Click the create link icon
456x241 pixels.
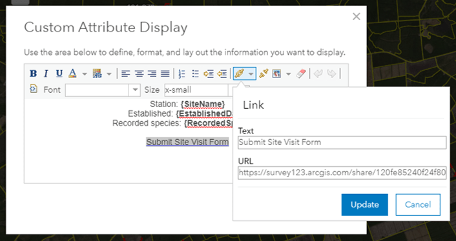(239, 73)
